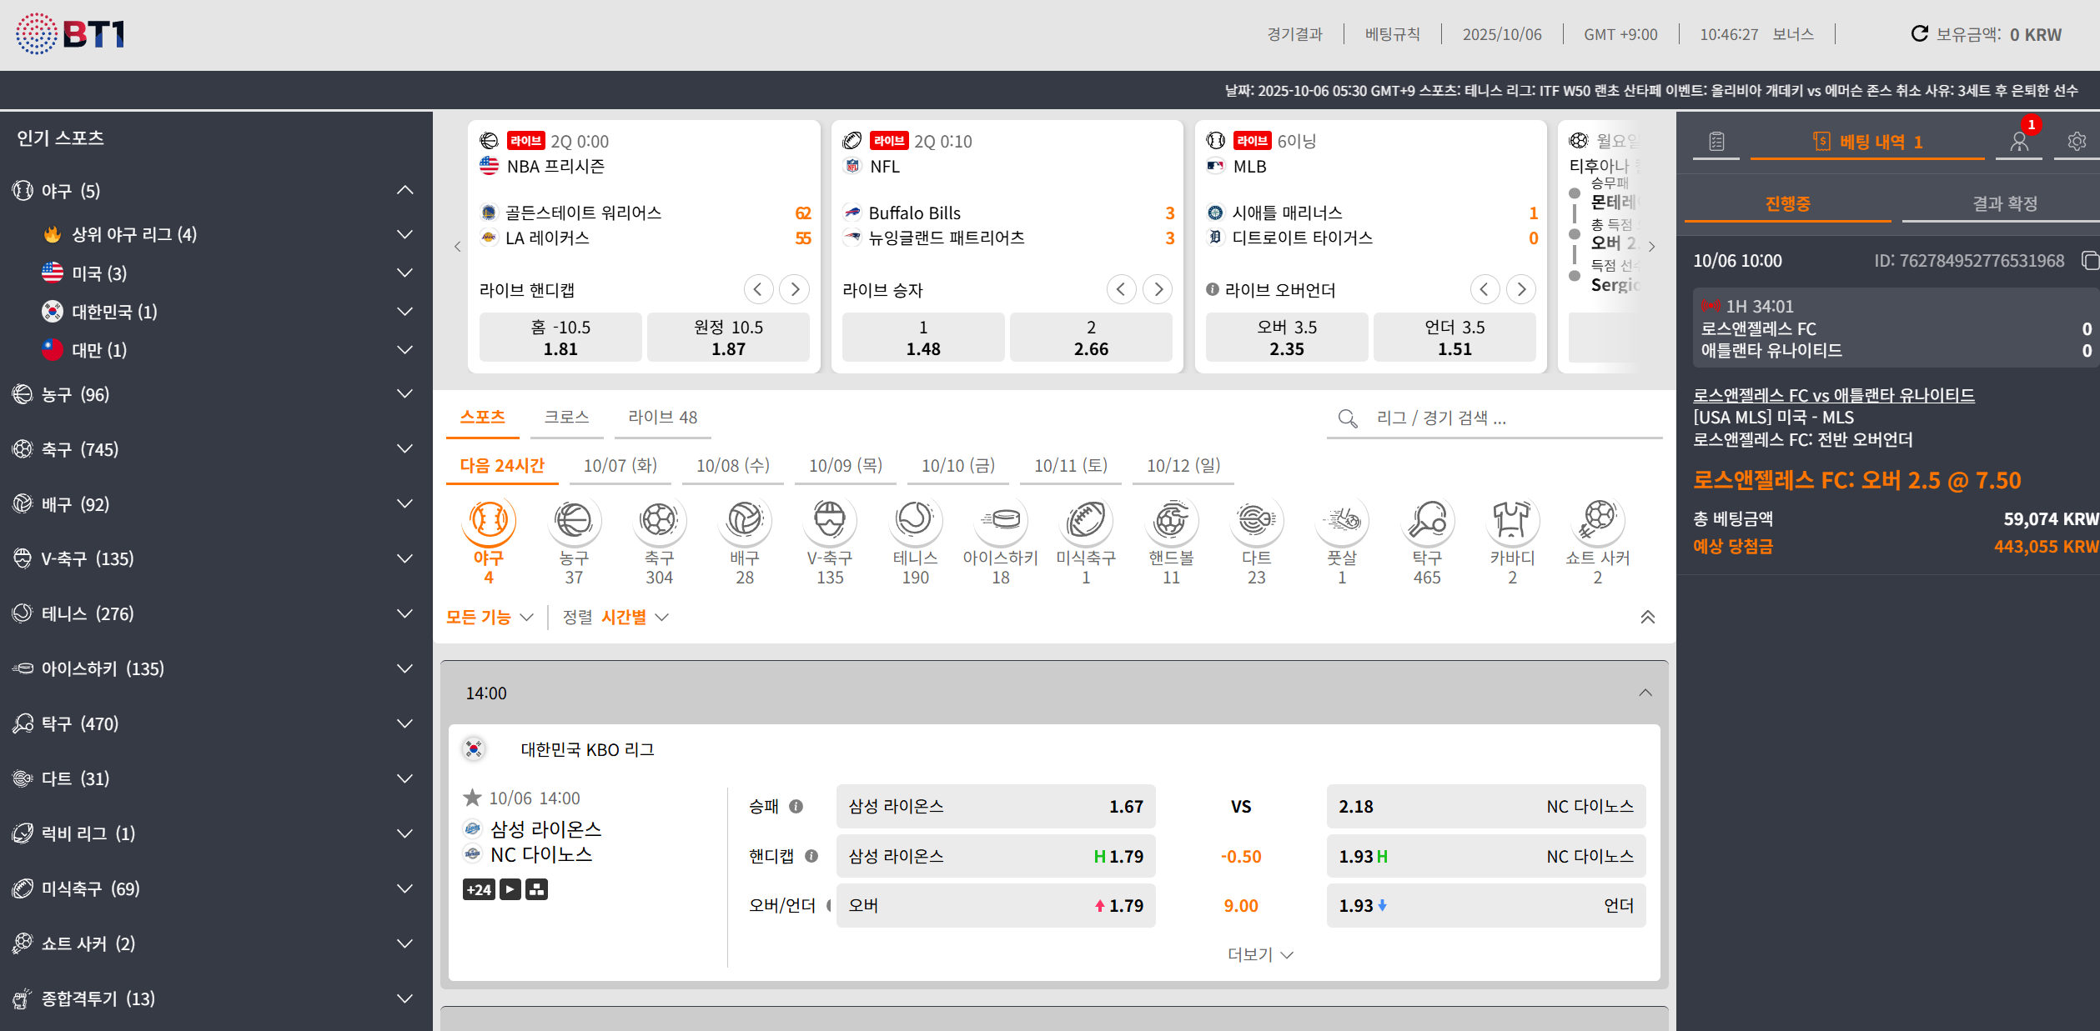
Task: Click the Kabaddi jersey sport icon
Action: pyautogui.click(x=1511, y=520)
